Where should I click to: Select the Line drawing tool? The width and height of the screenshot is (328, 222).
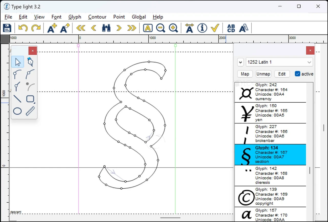(x=17, y=99)
